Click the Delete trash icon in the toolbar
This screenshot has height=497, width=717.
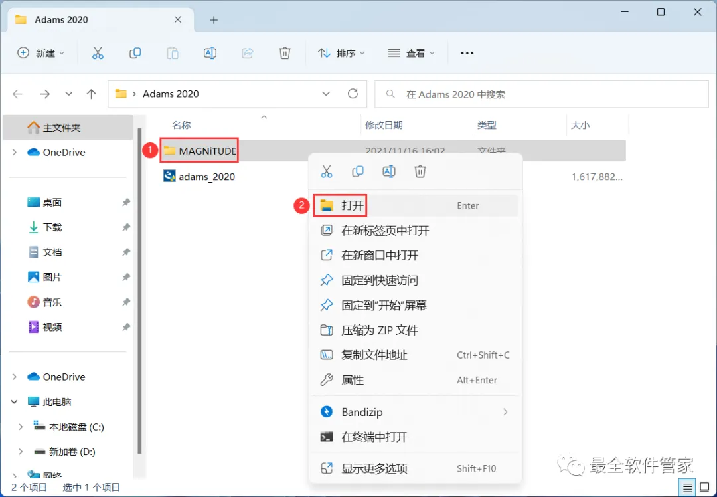(285, 53)
